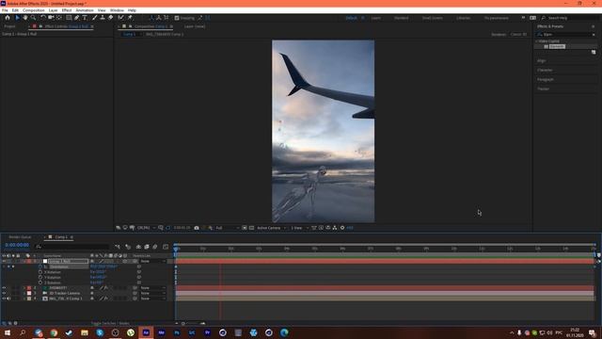Viewport: 602px width, 339px height.
Task: Click the pink label swatch of 3D Tracker Camera
Action: [x=29, y=293]
